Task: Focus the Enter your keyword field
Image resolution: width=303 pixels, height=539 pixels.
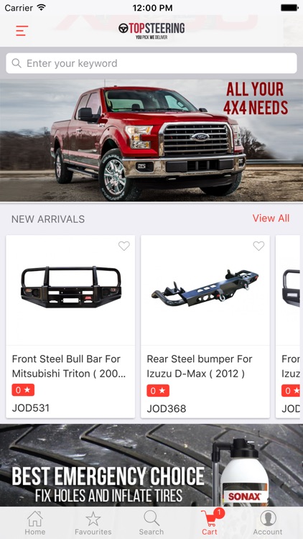Action: click(151, 63)
